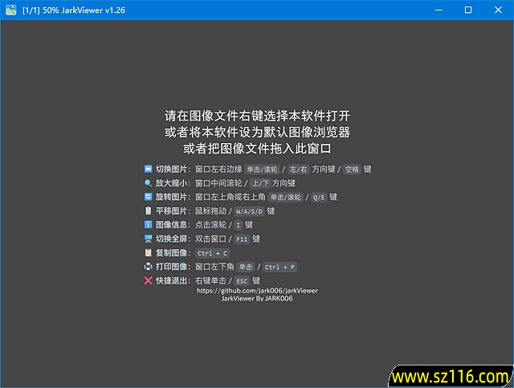
Task: Click the line 或者把图像文件拖入此窗口
Action: pyautogui.click(x=257, y=149)
